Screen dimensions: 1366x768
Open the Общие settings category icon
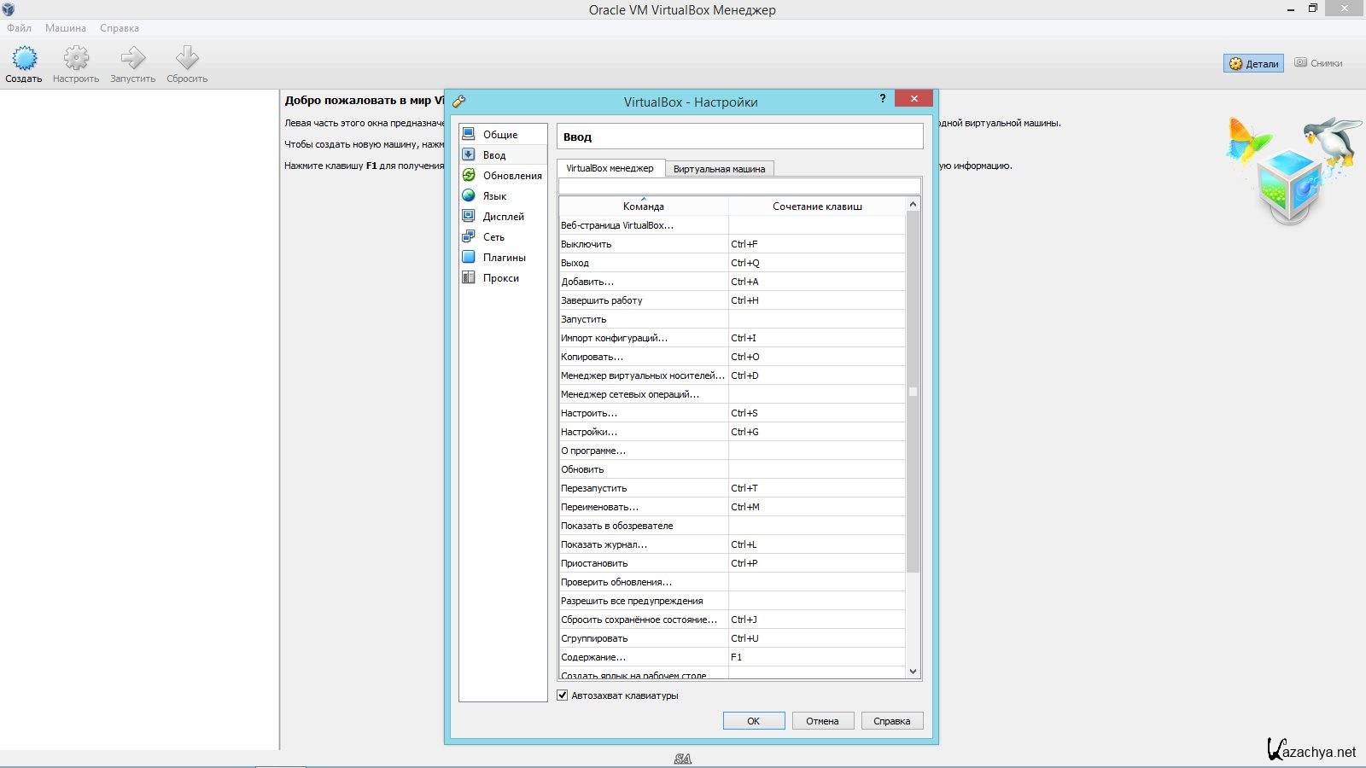point(469,134)
